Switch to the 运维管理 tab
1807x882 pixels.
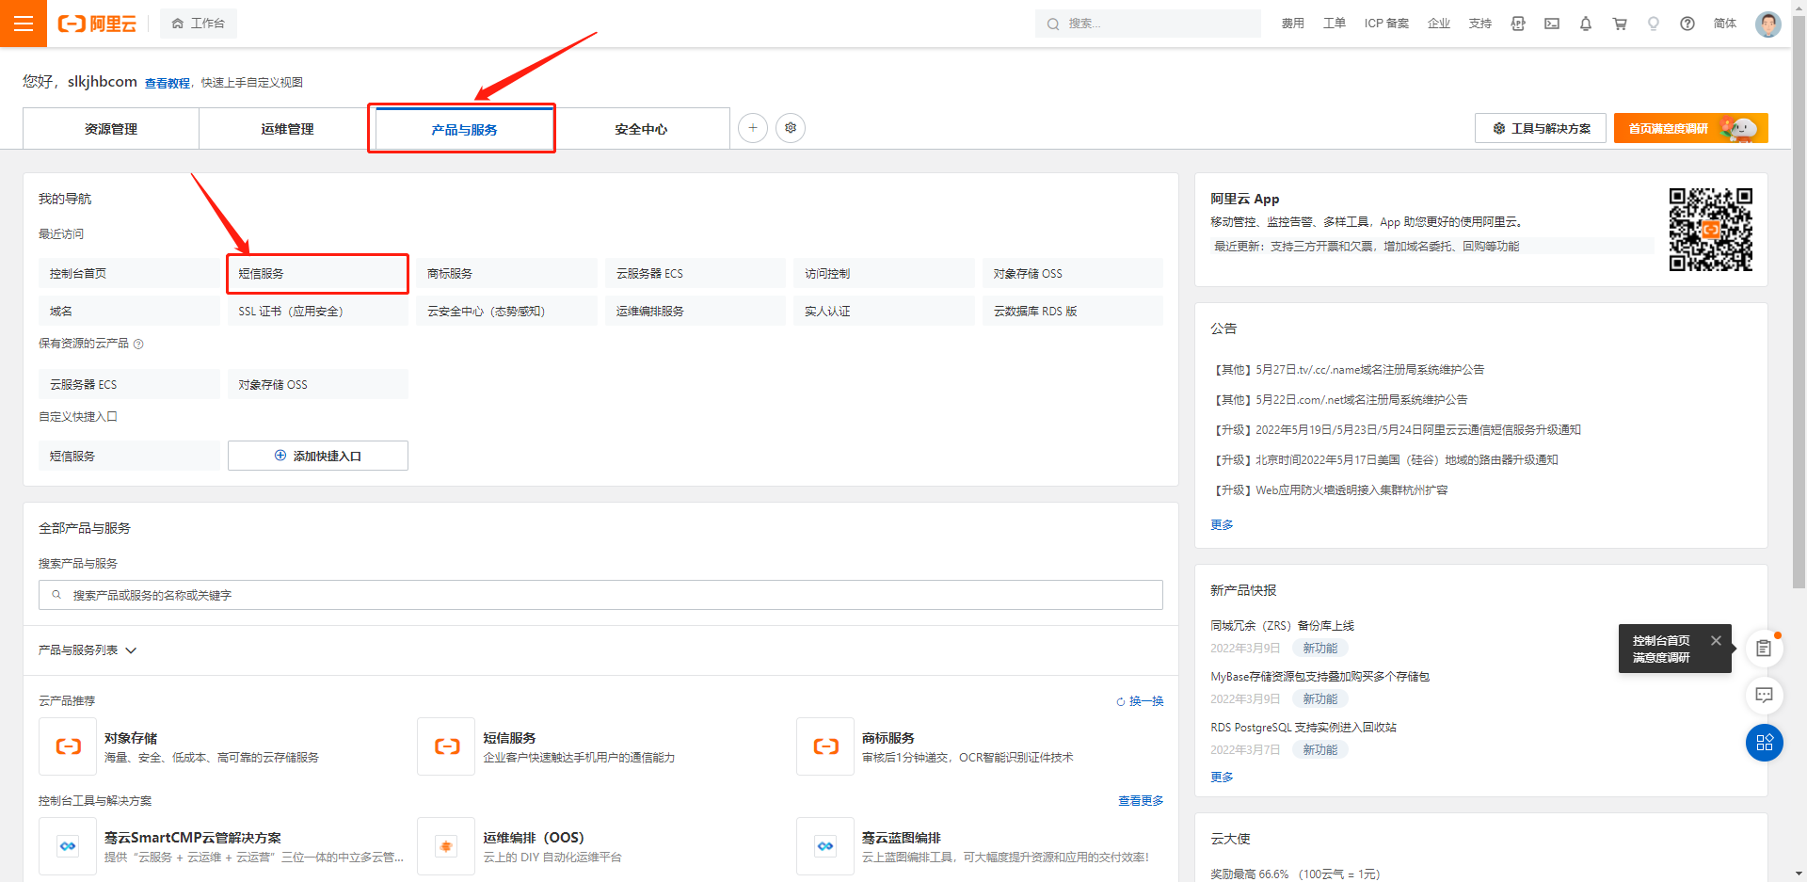(287, 129)
